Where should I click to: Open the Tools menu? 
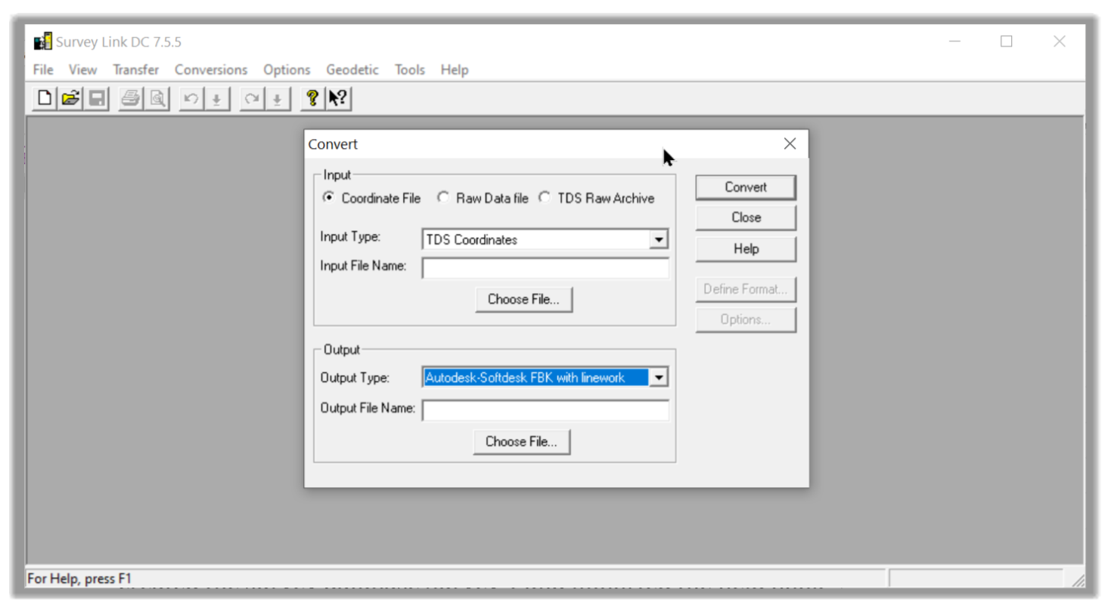[x=409, y=69]
